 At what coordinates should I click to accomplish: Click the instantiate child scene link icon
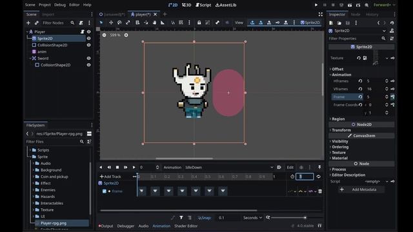coord(37,23)
